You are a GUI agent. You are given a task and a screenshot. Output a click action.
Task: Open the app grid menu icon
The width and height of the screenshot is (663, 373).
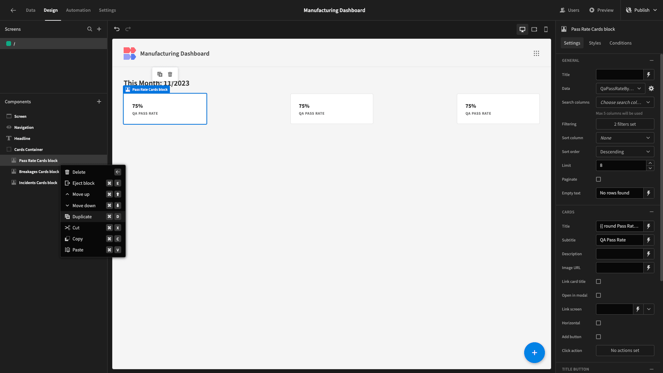pyautogui.click(x=536, y=54)
